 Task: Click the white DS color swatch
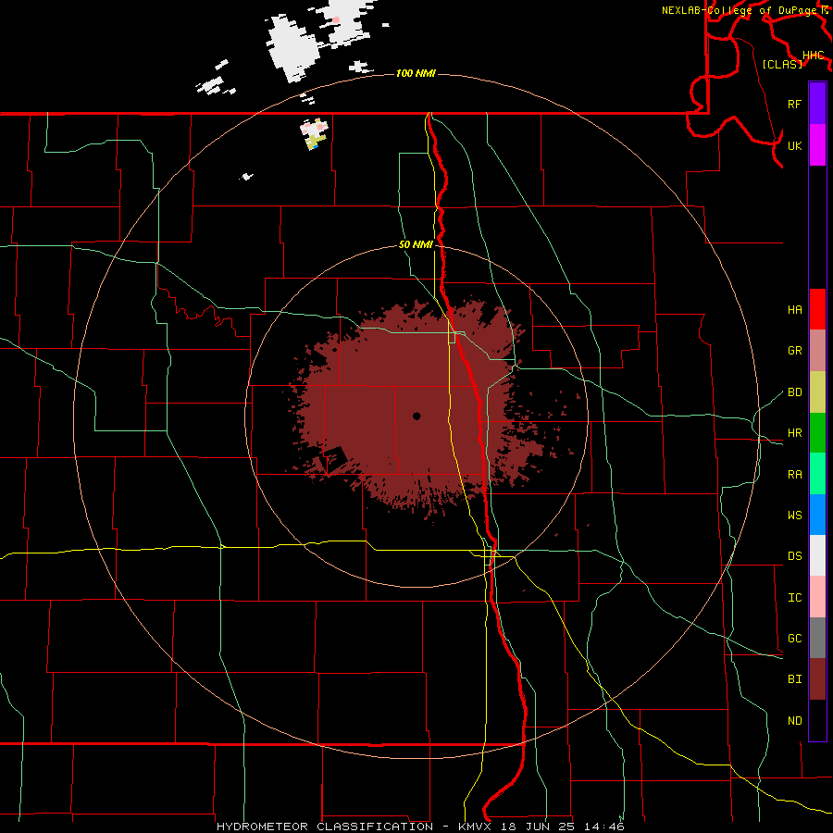pos(817,555)
